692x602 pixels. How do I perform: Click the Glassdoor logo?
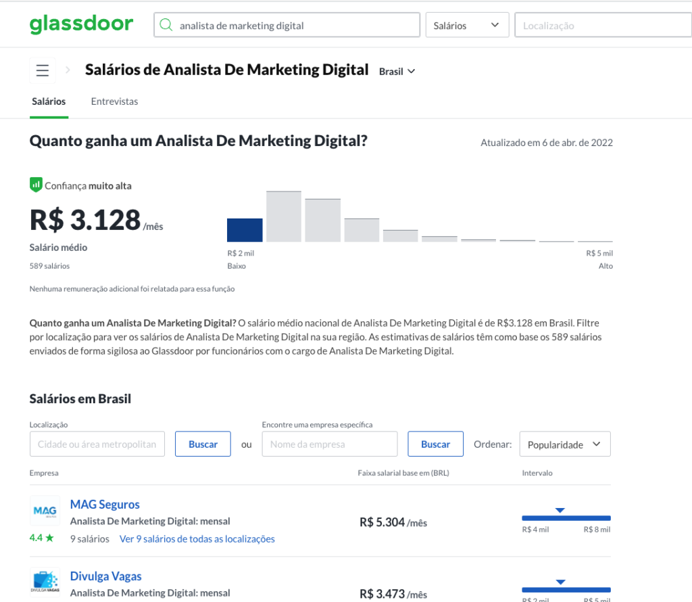[81, 24]
